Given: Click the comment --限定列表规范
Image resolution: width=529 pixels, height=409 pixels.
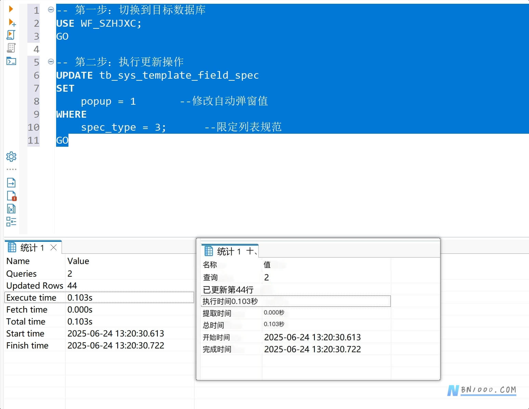Looking at the screenshot, I should [x=243, y=127].
